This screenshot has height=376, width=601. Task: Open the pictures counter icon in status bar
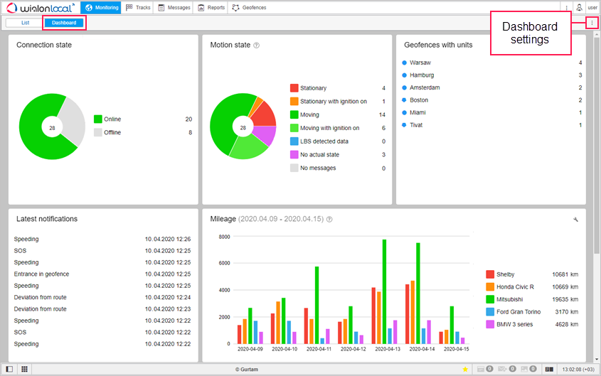pos(528,369)
